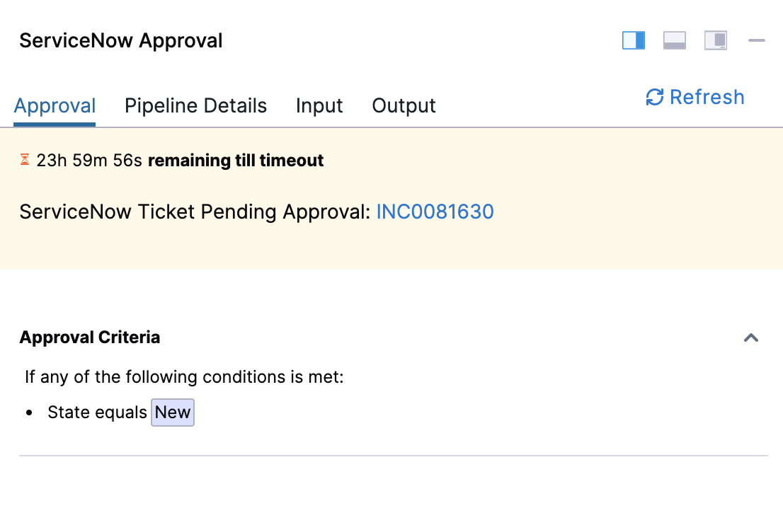This screenshot has height=525, width=783.
Task: Go to the Output tab
Action: click(x=404, y=106)
